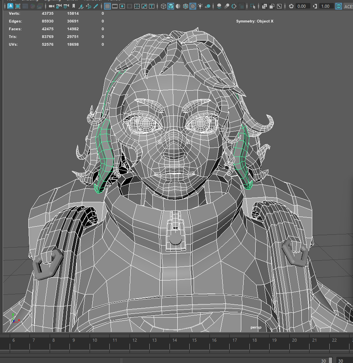Click the range slider handle beside 30
This screenshot has height=363, width=353.
[331, 360]
